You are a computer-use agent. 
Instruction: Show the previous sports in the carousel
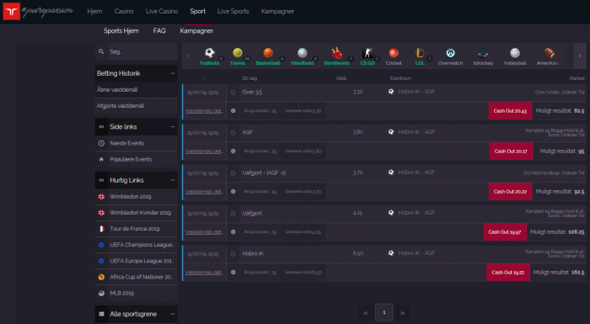point(188,56)
